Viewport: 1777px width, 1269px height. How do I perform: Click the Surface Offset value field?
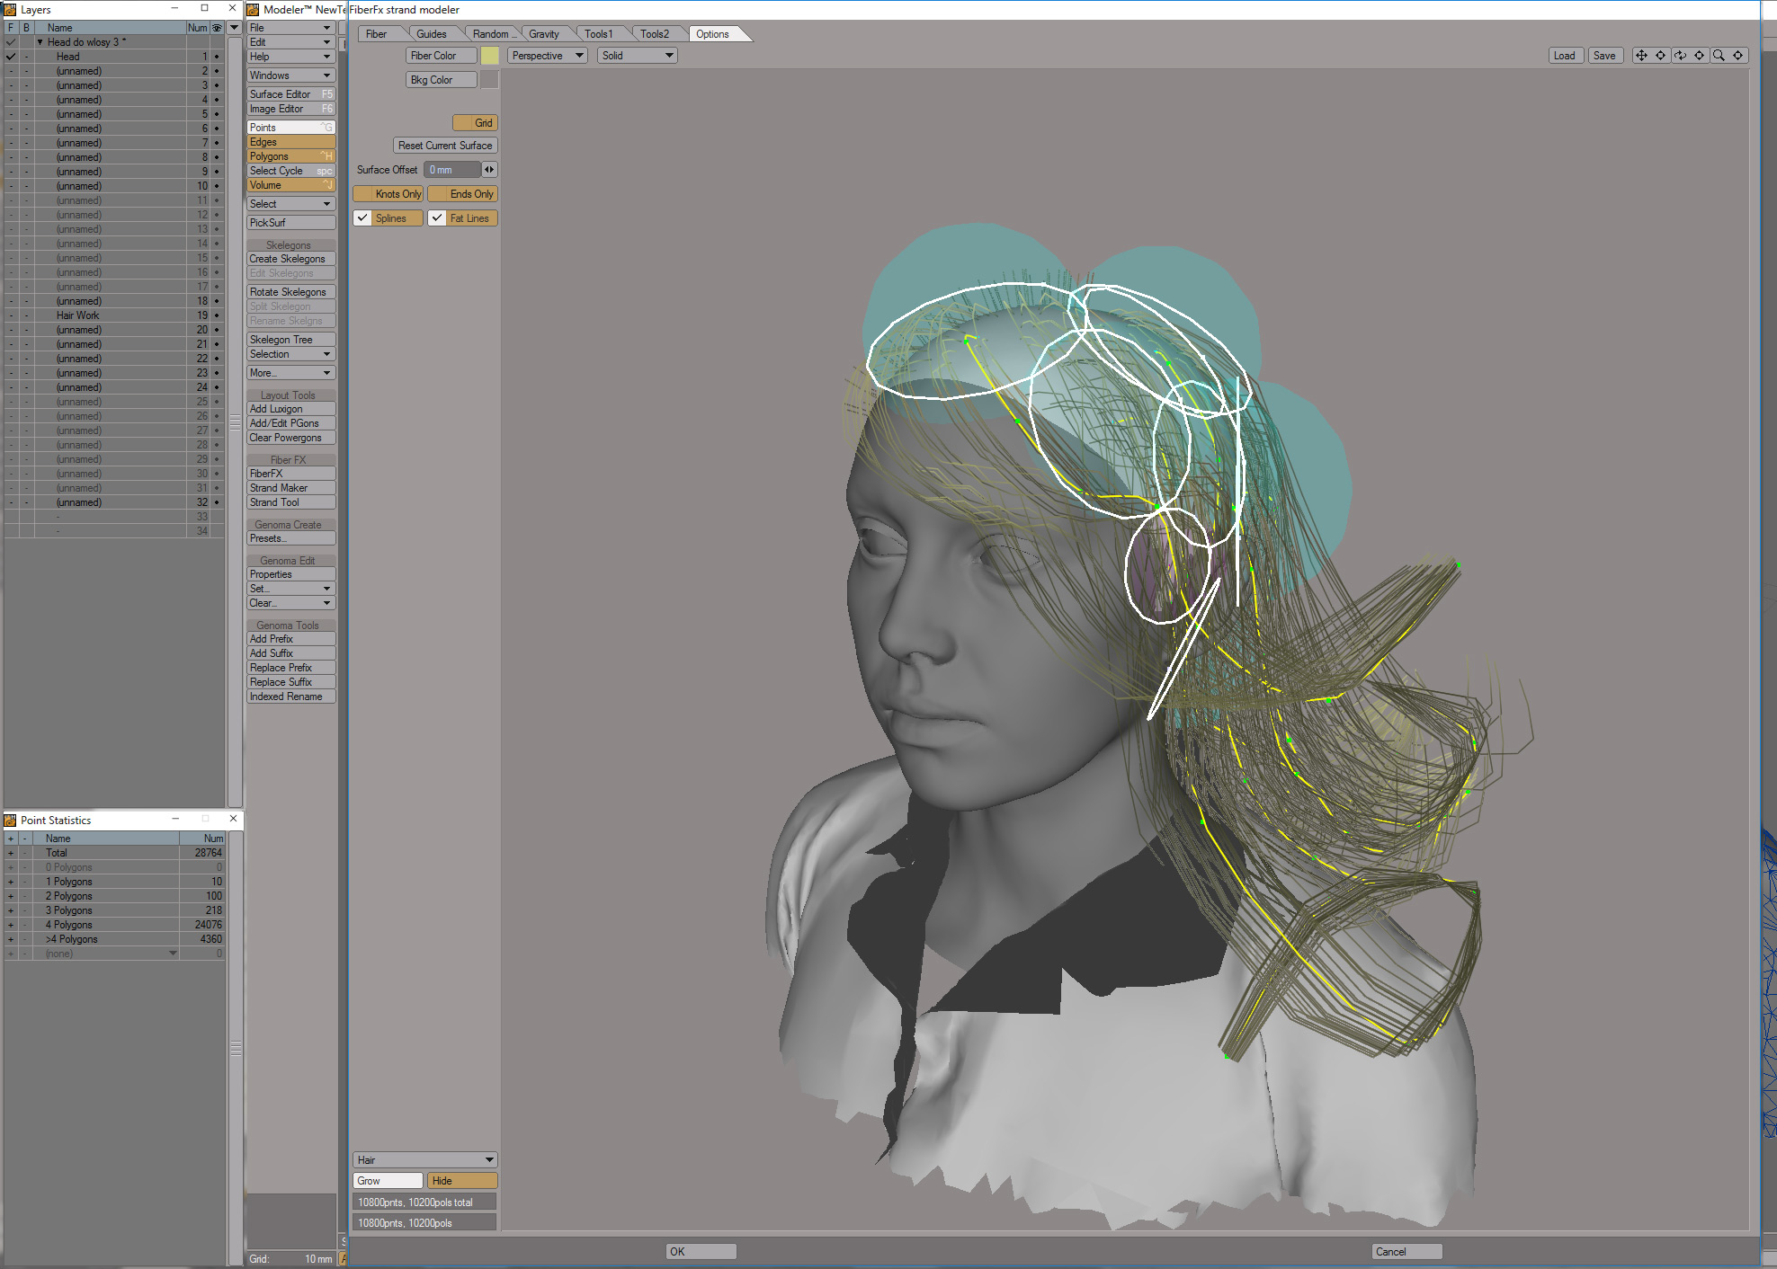[x=452, y=170]
